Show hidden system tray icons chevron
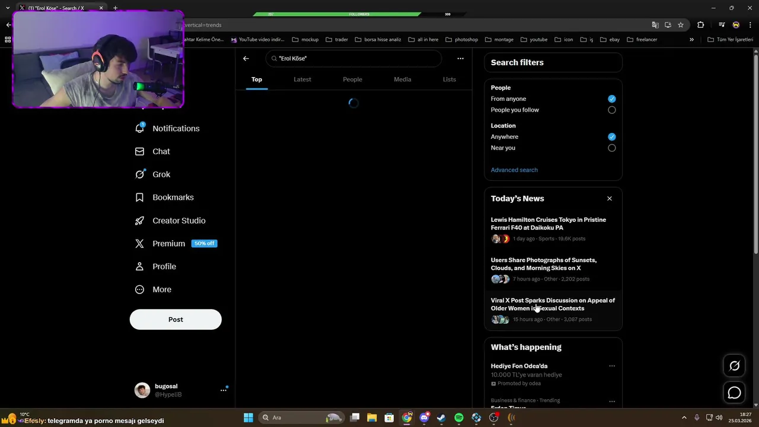This screenshot has height=427, width=759. [684, 418]
